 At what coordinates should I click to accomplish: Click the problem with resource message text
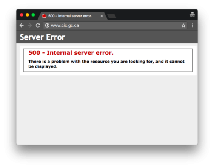click(x=106, y=64)
